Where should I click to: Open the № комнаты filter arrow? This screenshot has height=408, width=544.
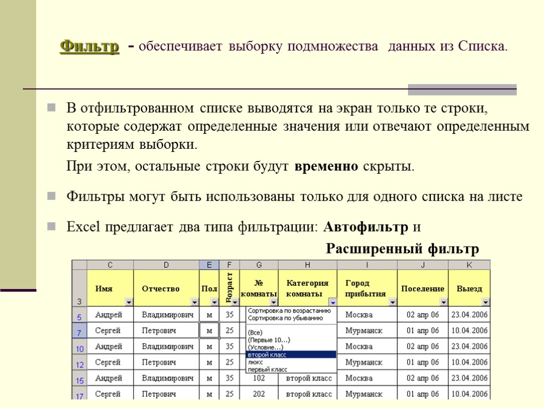pos(274,302)
